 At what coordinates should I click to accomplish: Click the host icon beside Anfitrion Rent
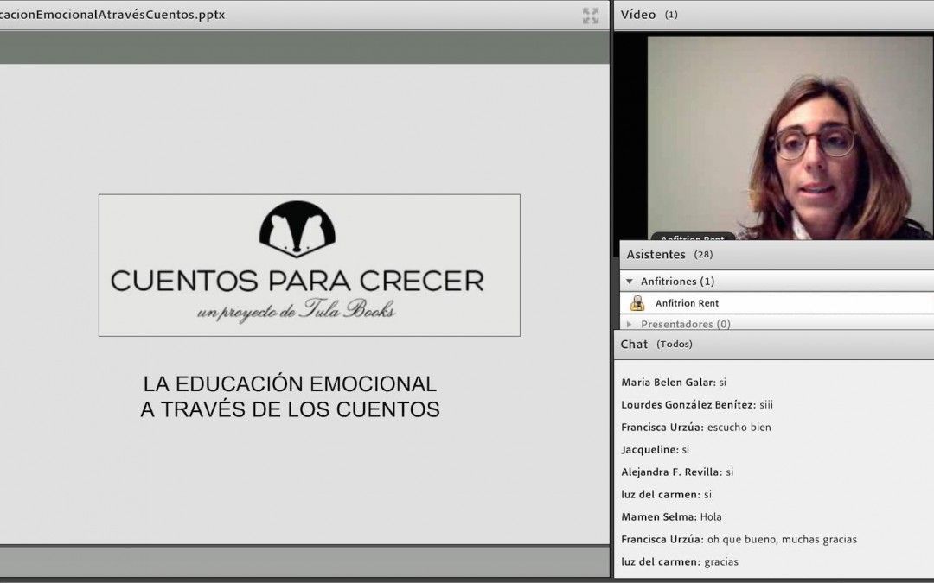(x=637, y=303)
